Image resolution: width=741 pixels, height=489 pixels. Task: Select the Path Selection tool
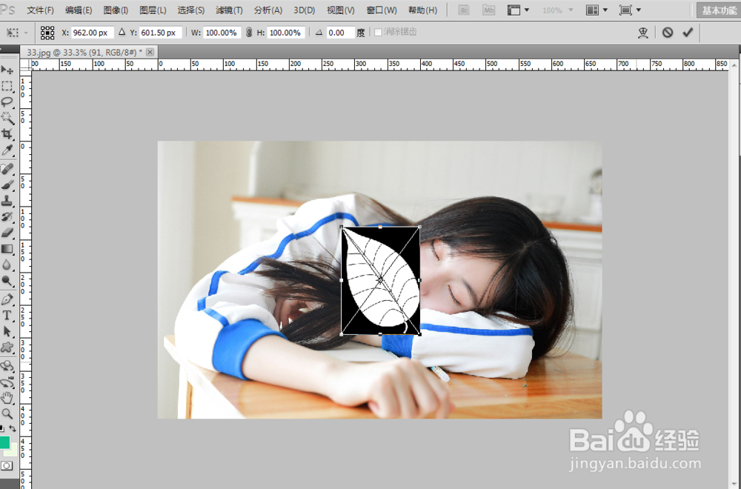(x=7, y=331)
